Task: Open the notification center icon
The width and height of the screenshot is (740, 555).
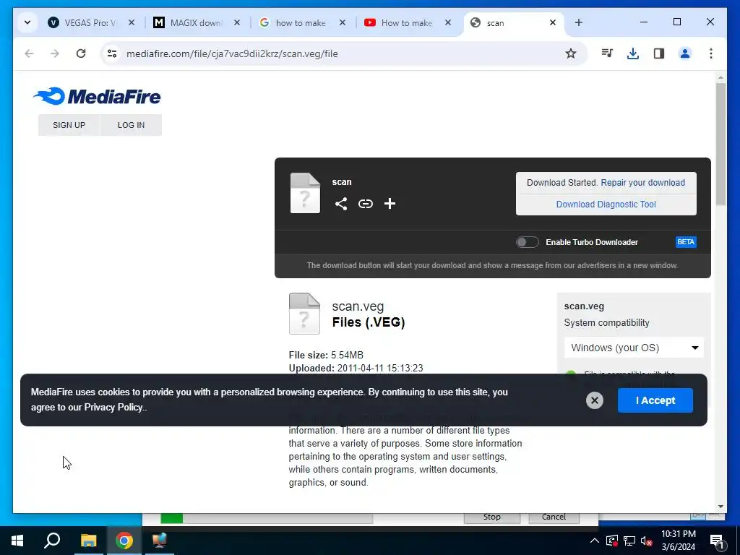Action: [718, 541]
